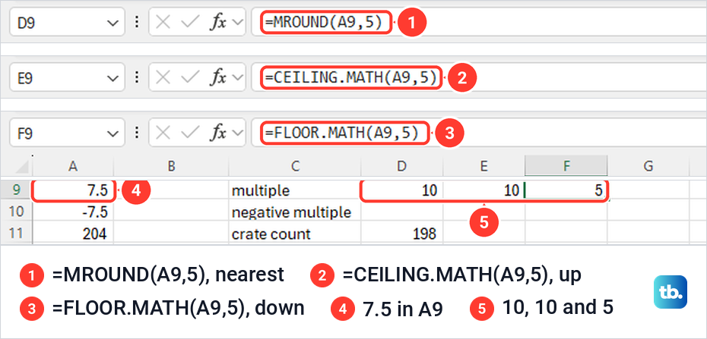
Task: Click cell C10 labeled negative multiple
Action: pos(294,212)
